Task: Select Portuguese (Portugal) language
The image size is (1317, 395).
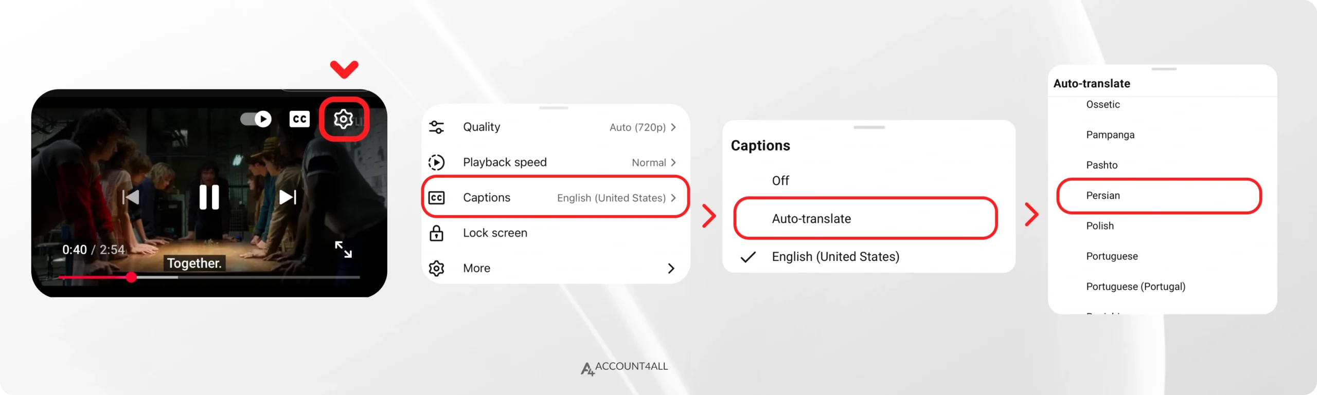Action: coord(1135,287)
